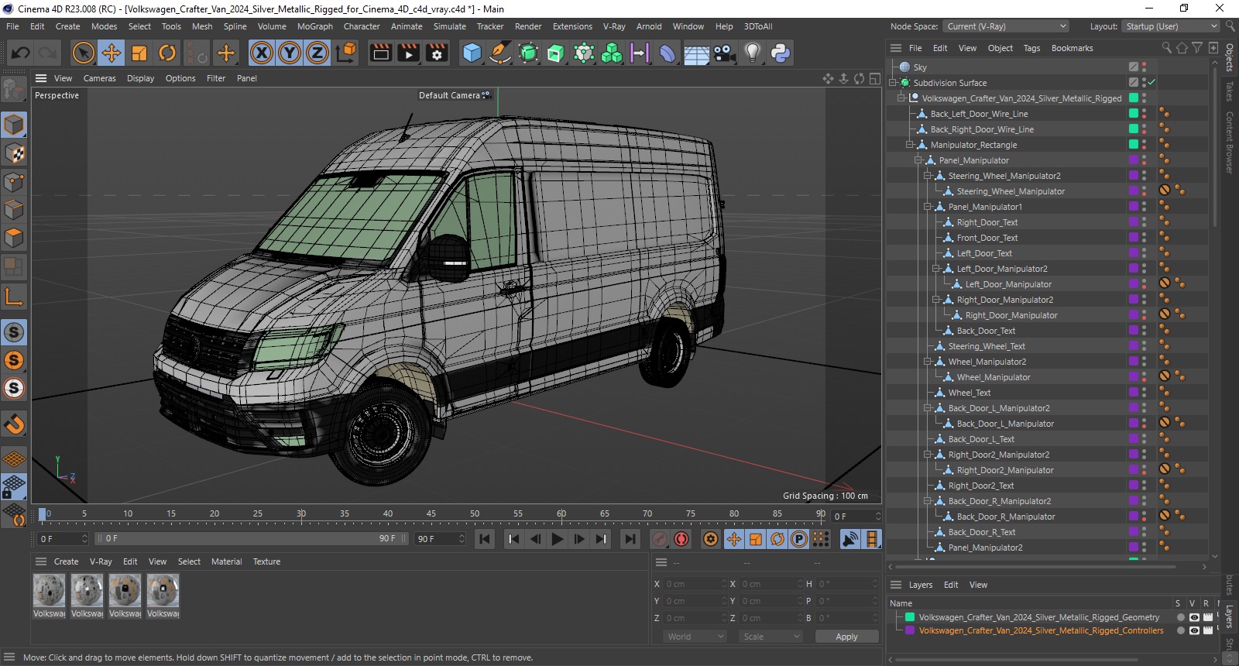
Task: Toggle visibility dots for Sky object
Action: pyautogui.click(x=1144, y=67)
